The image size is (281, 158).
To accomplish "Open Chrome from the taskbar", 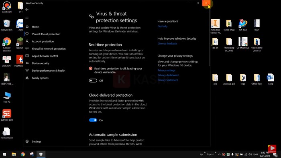I will 23,154.
